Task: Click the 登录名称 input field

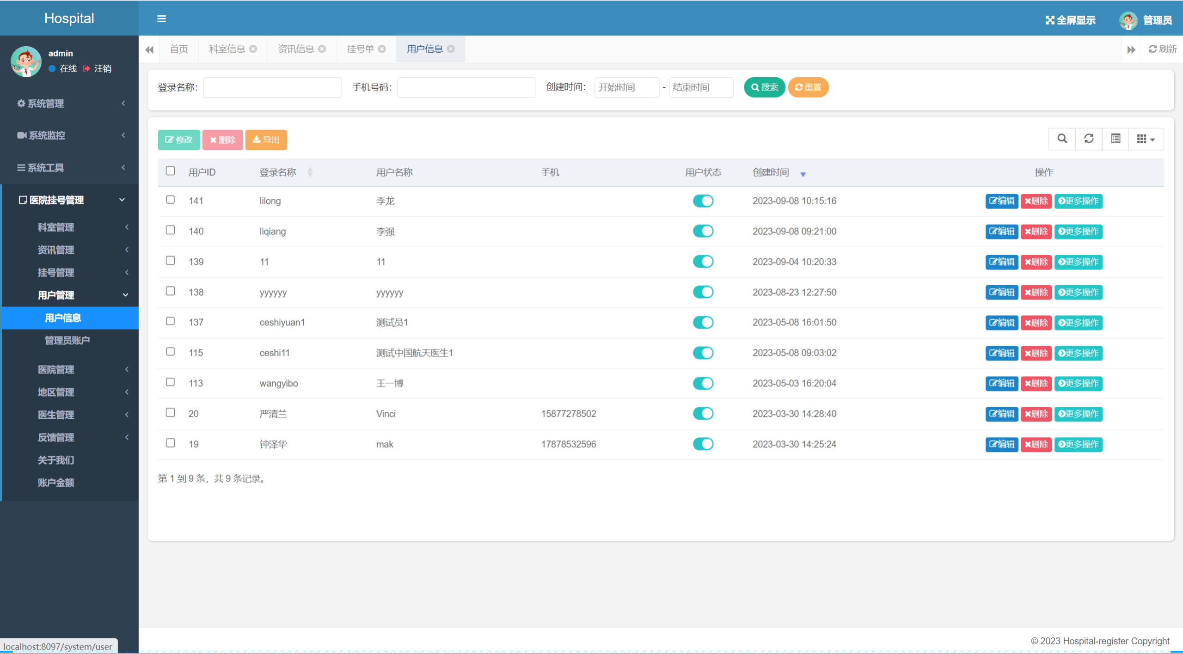Action: [x=272, y=87]
